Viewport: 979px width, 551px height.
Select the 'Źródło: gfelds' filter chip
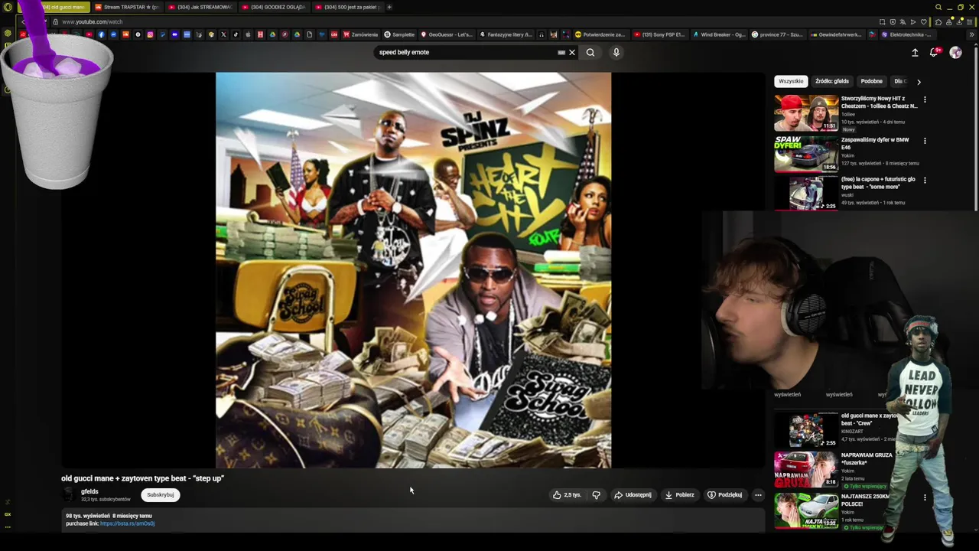831,81
